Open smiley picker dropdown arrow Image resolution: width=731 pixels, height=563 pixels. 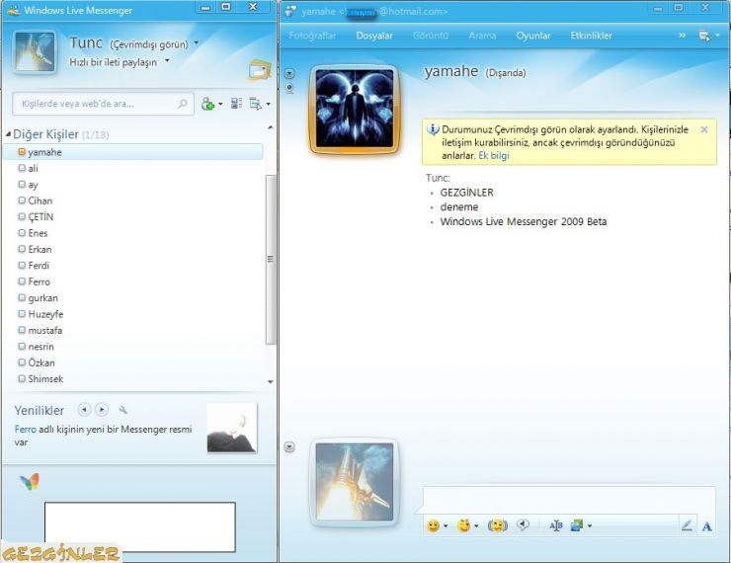point(446,525)
